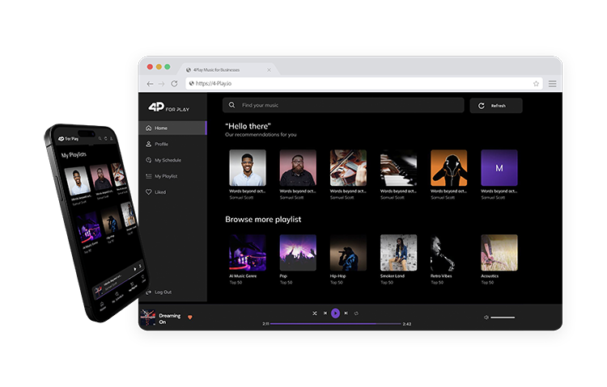Click the Browse more playlist heading
The width and height of the screenshot is (607, 387).
tap(263, 219)
